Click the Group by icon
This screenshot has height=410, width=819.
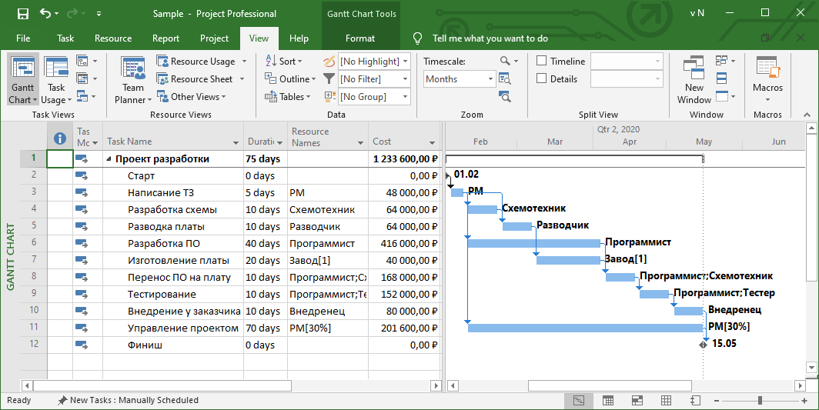pos(329,97)
